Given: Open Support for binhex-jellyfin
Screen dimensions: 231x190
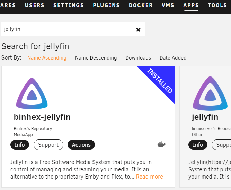Looking at the screenshot, I should point(48,145).
